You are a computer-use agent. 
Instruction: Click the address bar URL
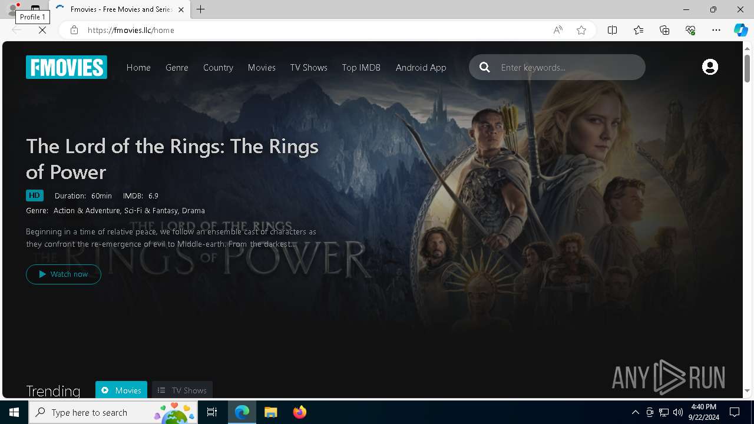[x=131, y=30]
